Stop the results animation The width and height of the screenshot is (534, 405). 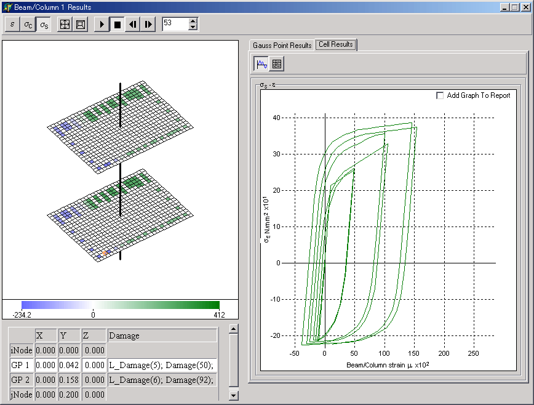117,25
